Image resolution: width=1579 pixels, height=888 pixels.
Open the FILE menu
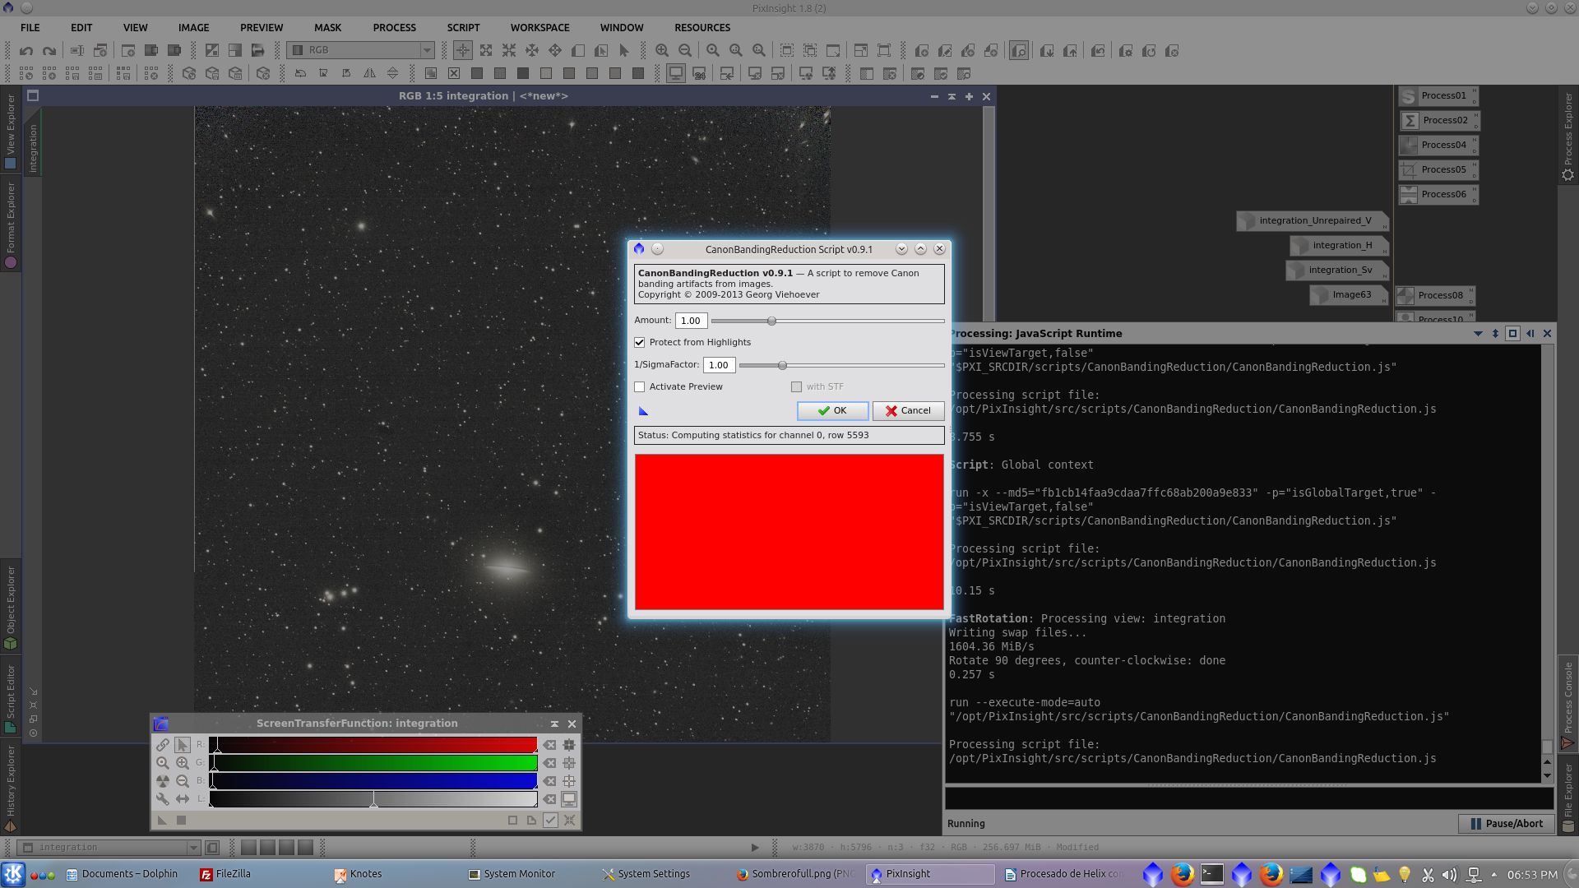(x=30, y=28)
